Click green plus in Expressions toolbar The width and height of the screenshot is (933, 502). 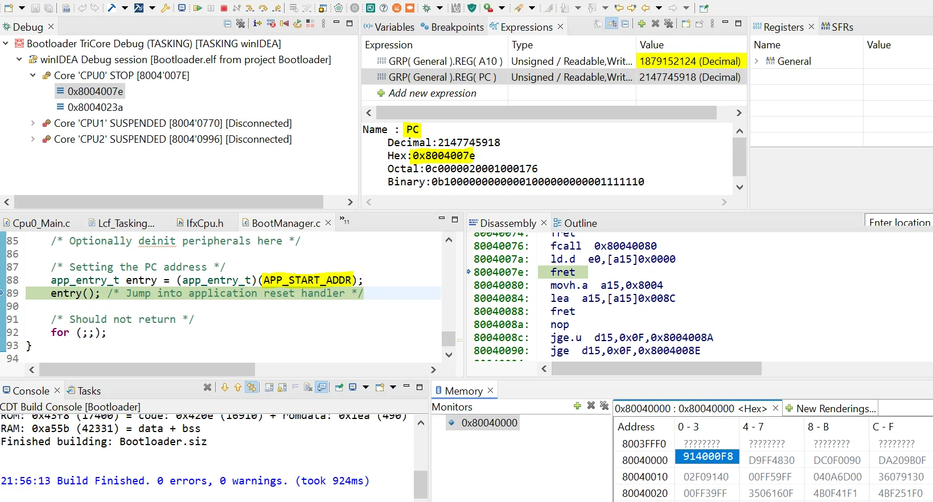coord(642,24)
